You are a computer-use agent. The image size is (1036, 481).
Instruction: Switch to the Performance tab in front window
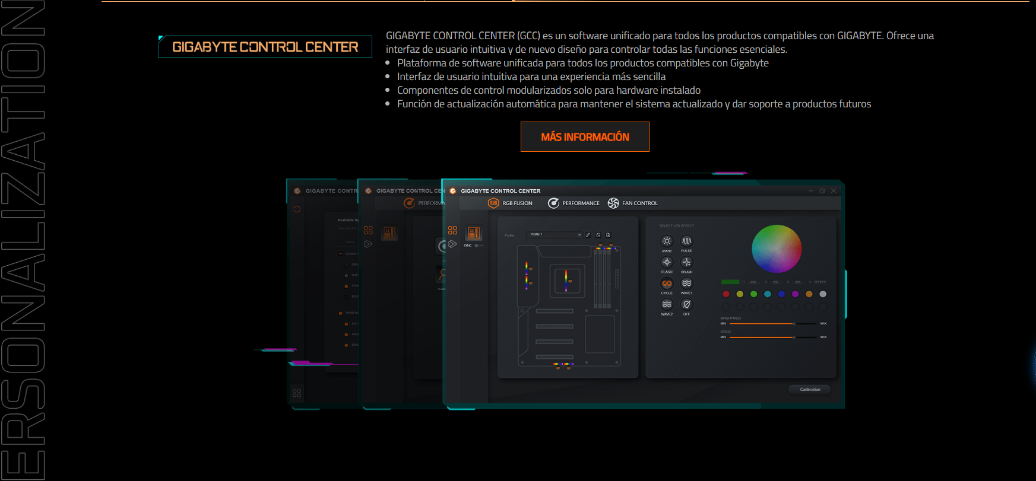574,203
